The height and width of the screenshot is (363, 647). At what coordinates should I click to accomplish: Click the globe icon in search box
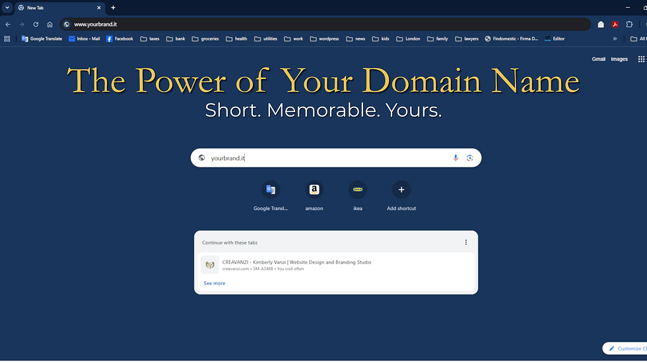click(201, 157)
